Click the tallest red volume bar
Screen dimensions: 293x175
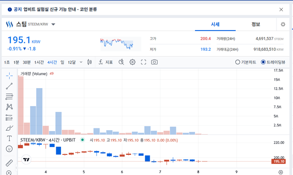coord(21,105)
